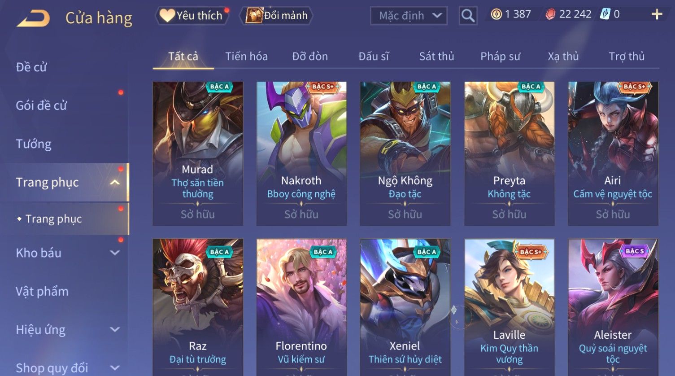Collapse the Trang phục sidebar section
The image size is (675, 376).
[115, 182]
